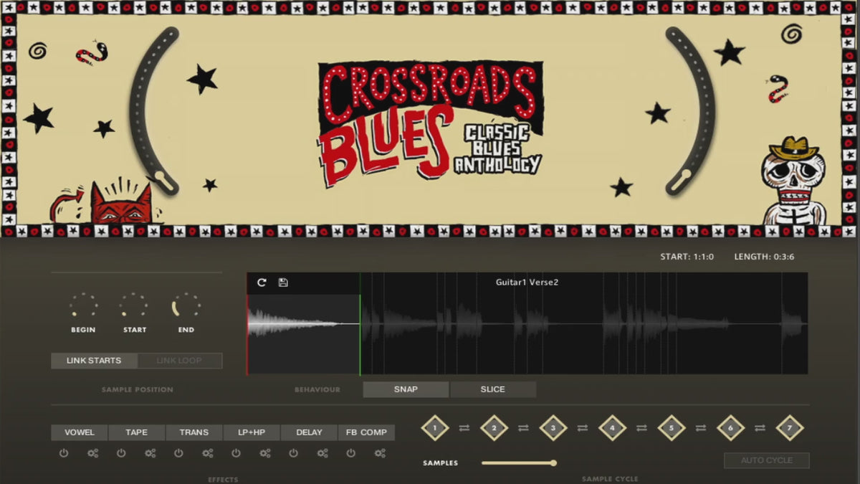Toggle power for the TAPE effect
The image size is (860, 484).
tap(121, 453)
